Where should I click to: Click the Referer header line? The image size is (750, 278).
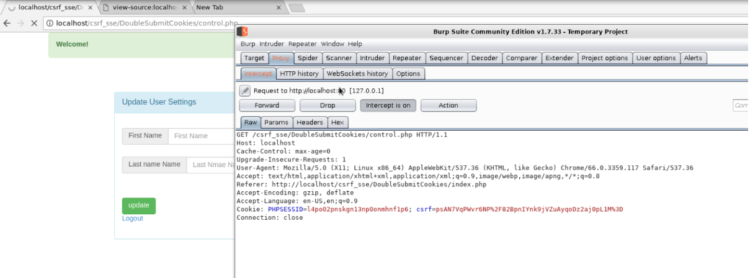[x=362, y=185]
